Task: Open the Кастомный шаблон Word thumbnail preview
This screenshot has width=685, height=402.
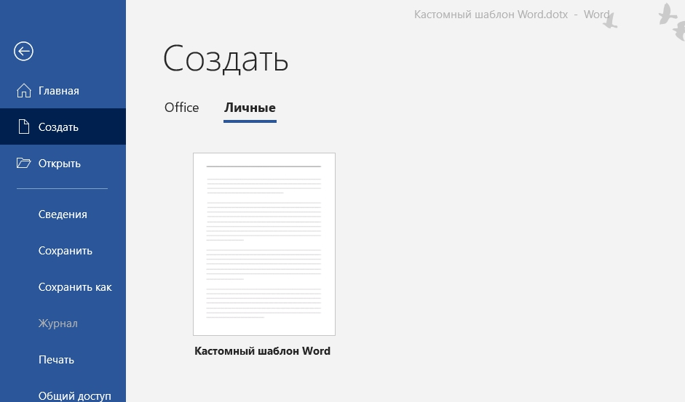Action: pyautogui.click(x=264, y=244)
